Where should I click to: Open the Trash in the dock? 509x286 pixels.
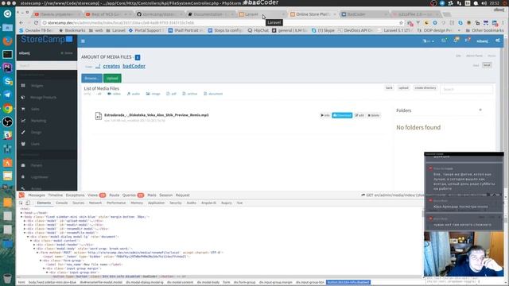pos(7,278)
